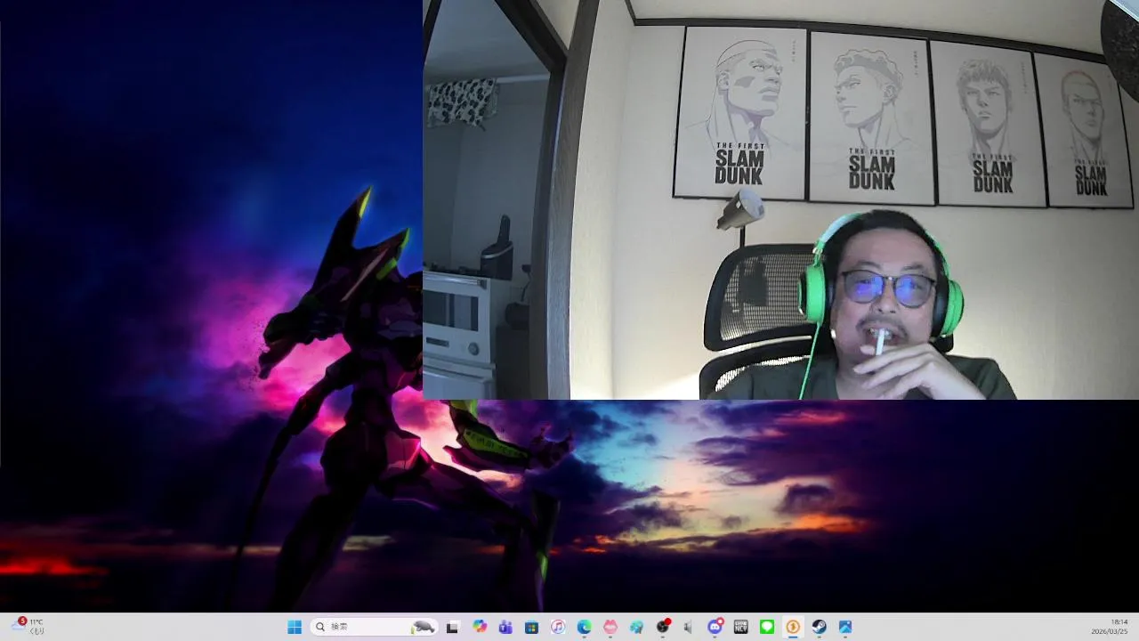Open iTunes music app on taskbar
This screenshot has height=641, width=1139.
pos(558,627)
